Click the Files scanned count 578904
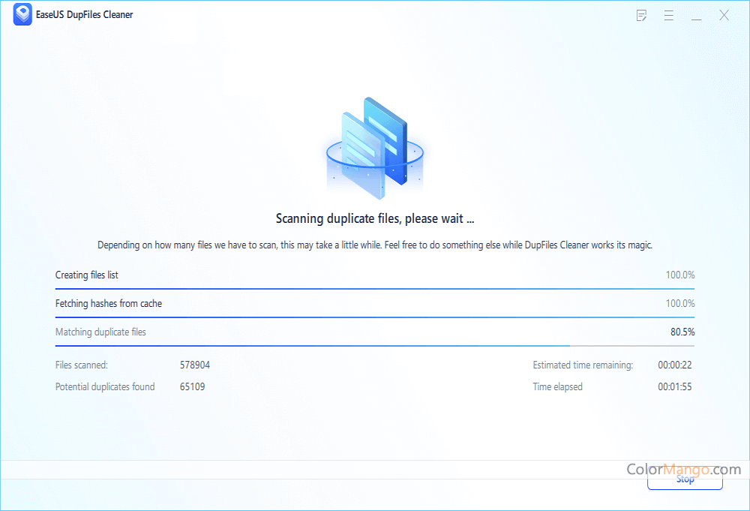 (195, 365)
